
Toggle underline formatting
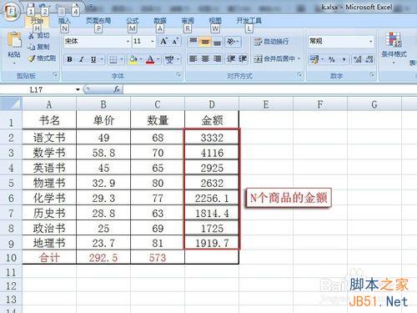coord(93,59)
